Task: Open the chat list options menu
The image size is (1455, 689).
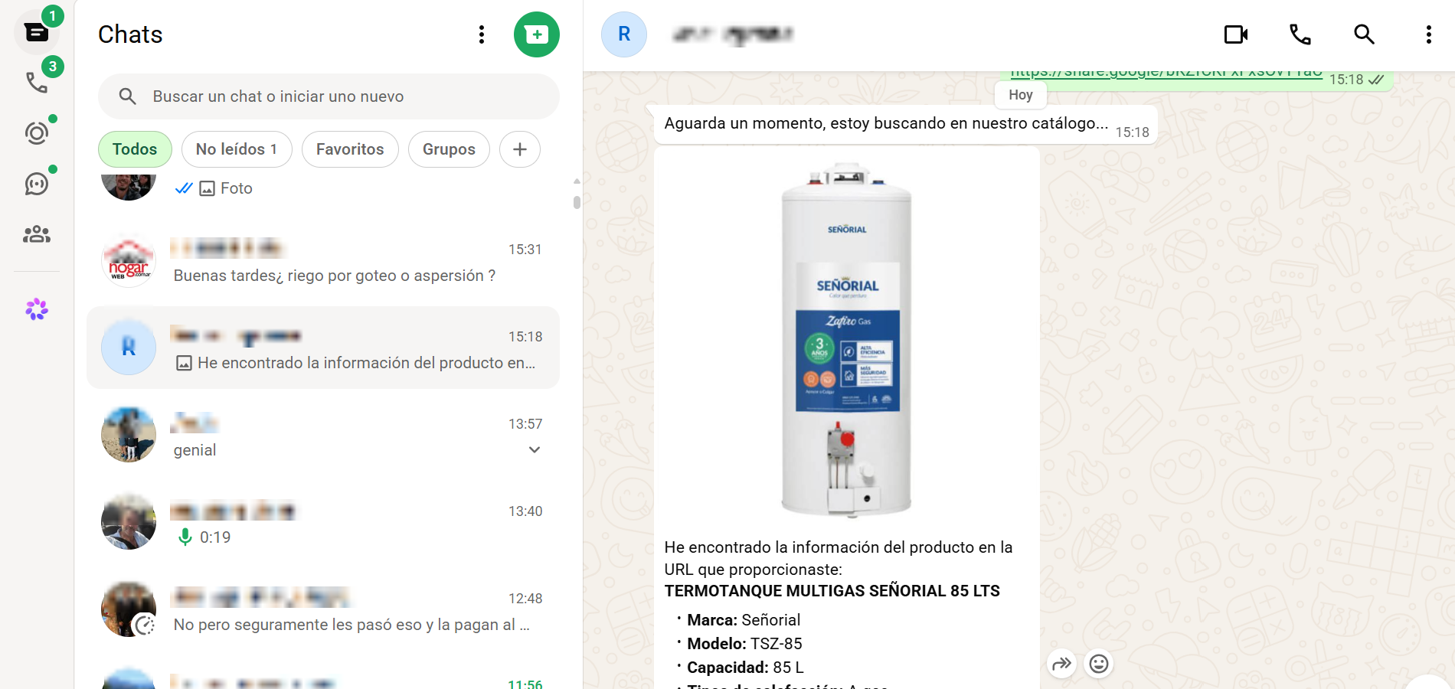Action: click(x=482, y=34)
